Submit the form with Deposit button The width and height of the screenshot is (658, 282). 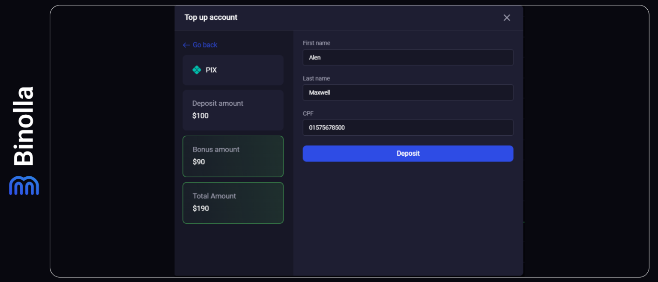pos(408,154)
